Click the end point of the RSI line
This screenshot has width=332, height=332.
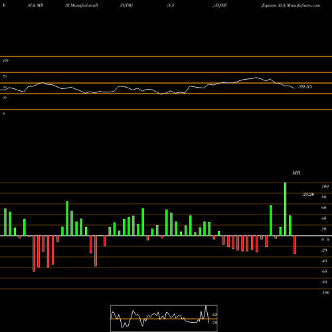pyautogui.click(x=294, y=88)
